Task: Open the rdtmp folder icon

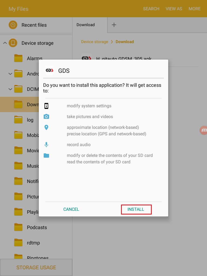Action: (x=18, y=243)
